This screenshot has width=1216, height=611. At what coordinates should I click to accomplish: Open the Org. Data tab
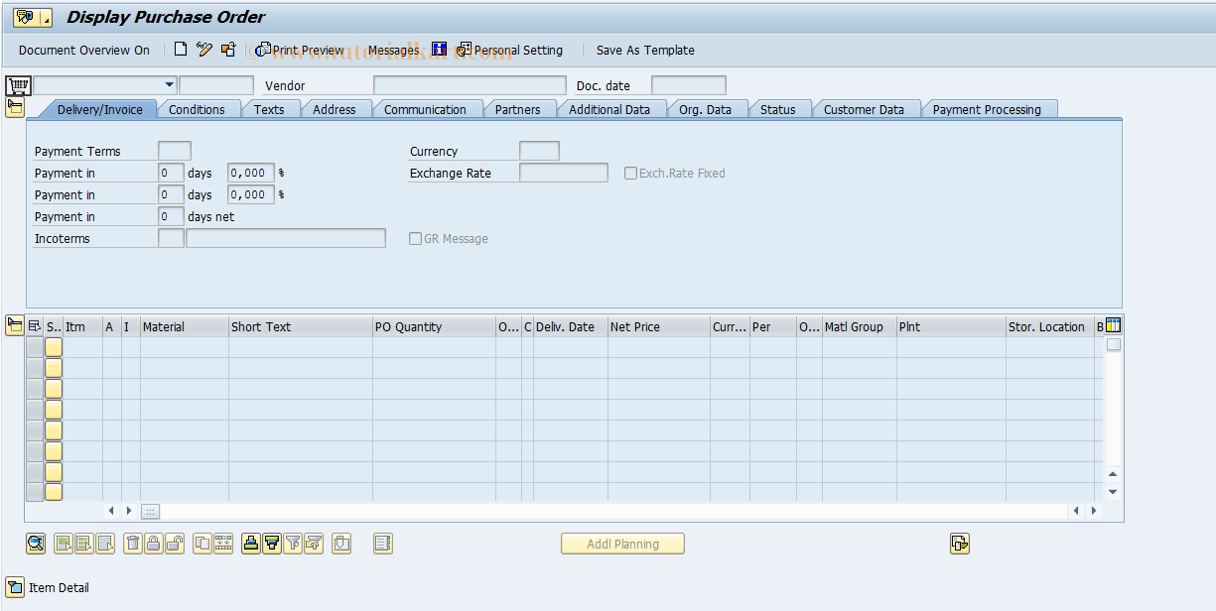pos(705,110)
